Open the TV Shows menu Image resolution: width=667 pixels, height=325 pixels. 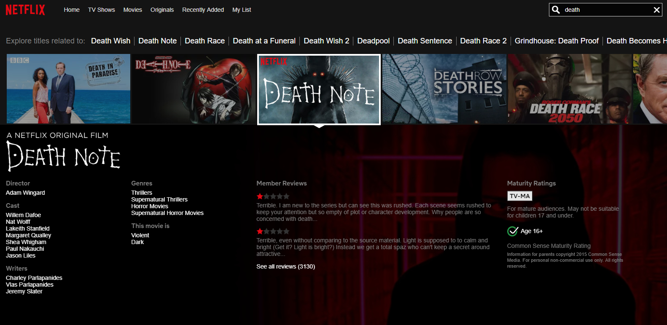101,10
